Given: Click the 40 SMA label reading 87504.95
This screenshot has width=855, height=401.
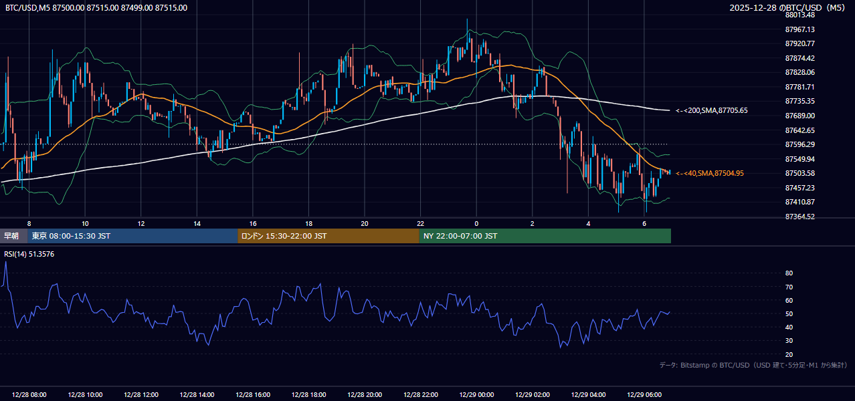Looking at the screenshot, I should click(x=710, y=173).
